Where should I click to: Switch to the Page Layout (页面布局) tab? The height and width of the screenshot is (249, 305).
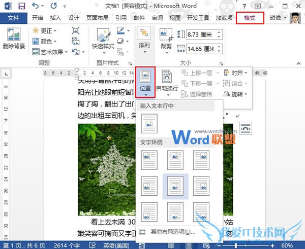click(x=97, y=18)
